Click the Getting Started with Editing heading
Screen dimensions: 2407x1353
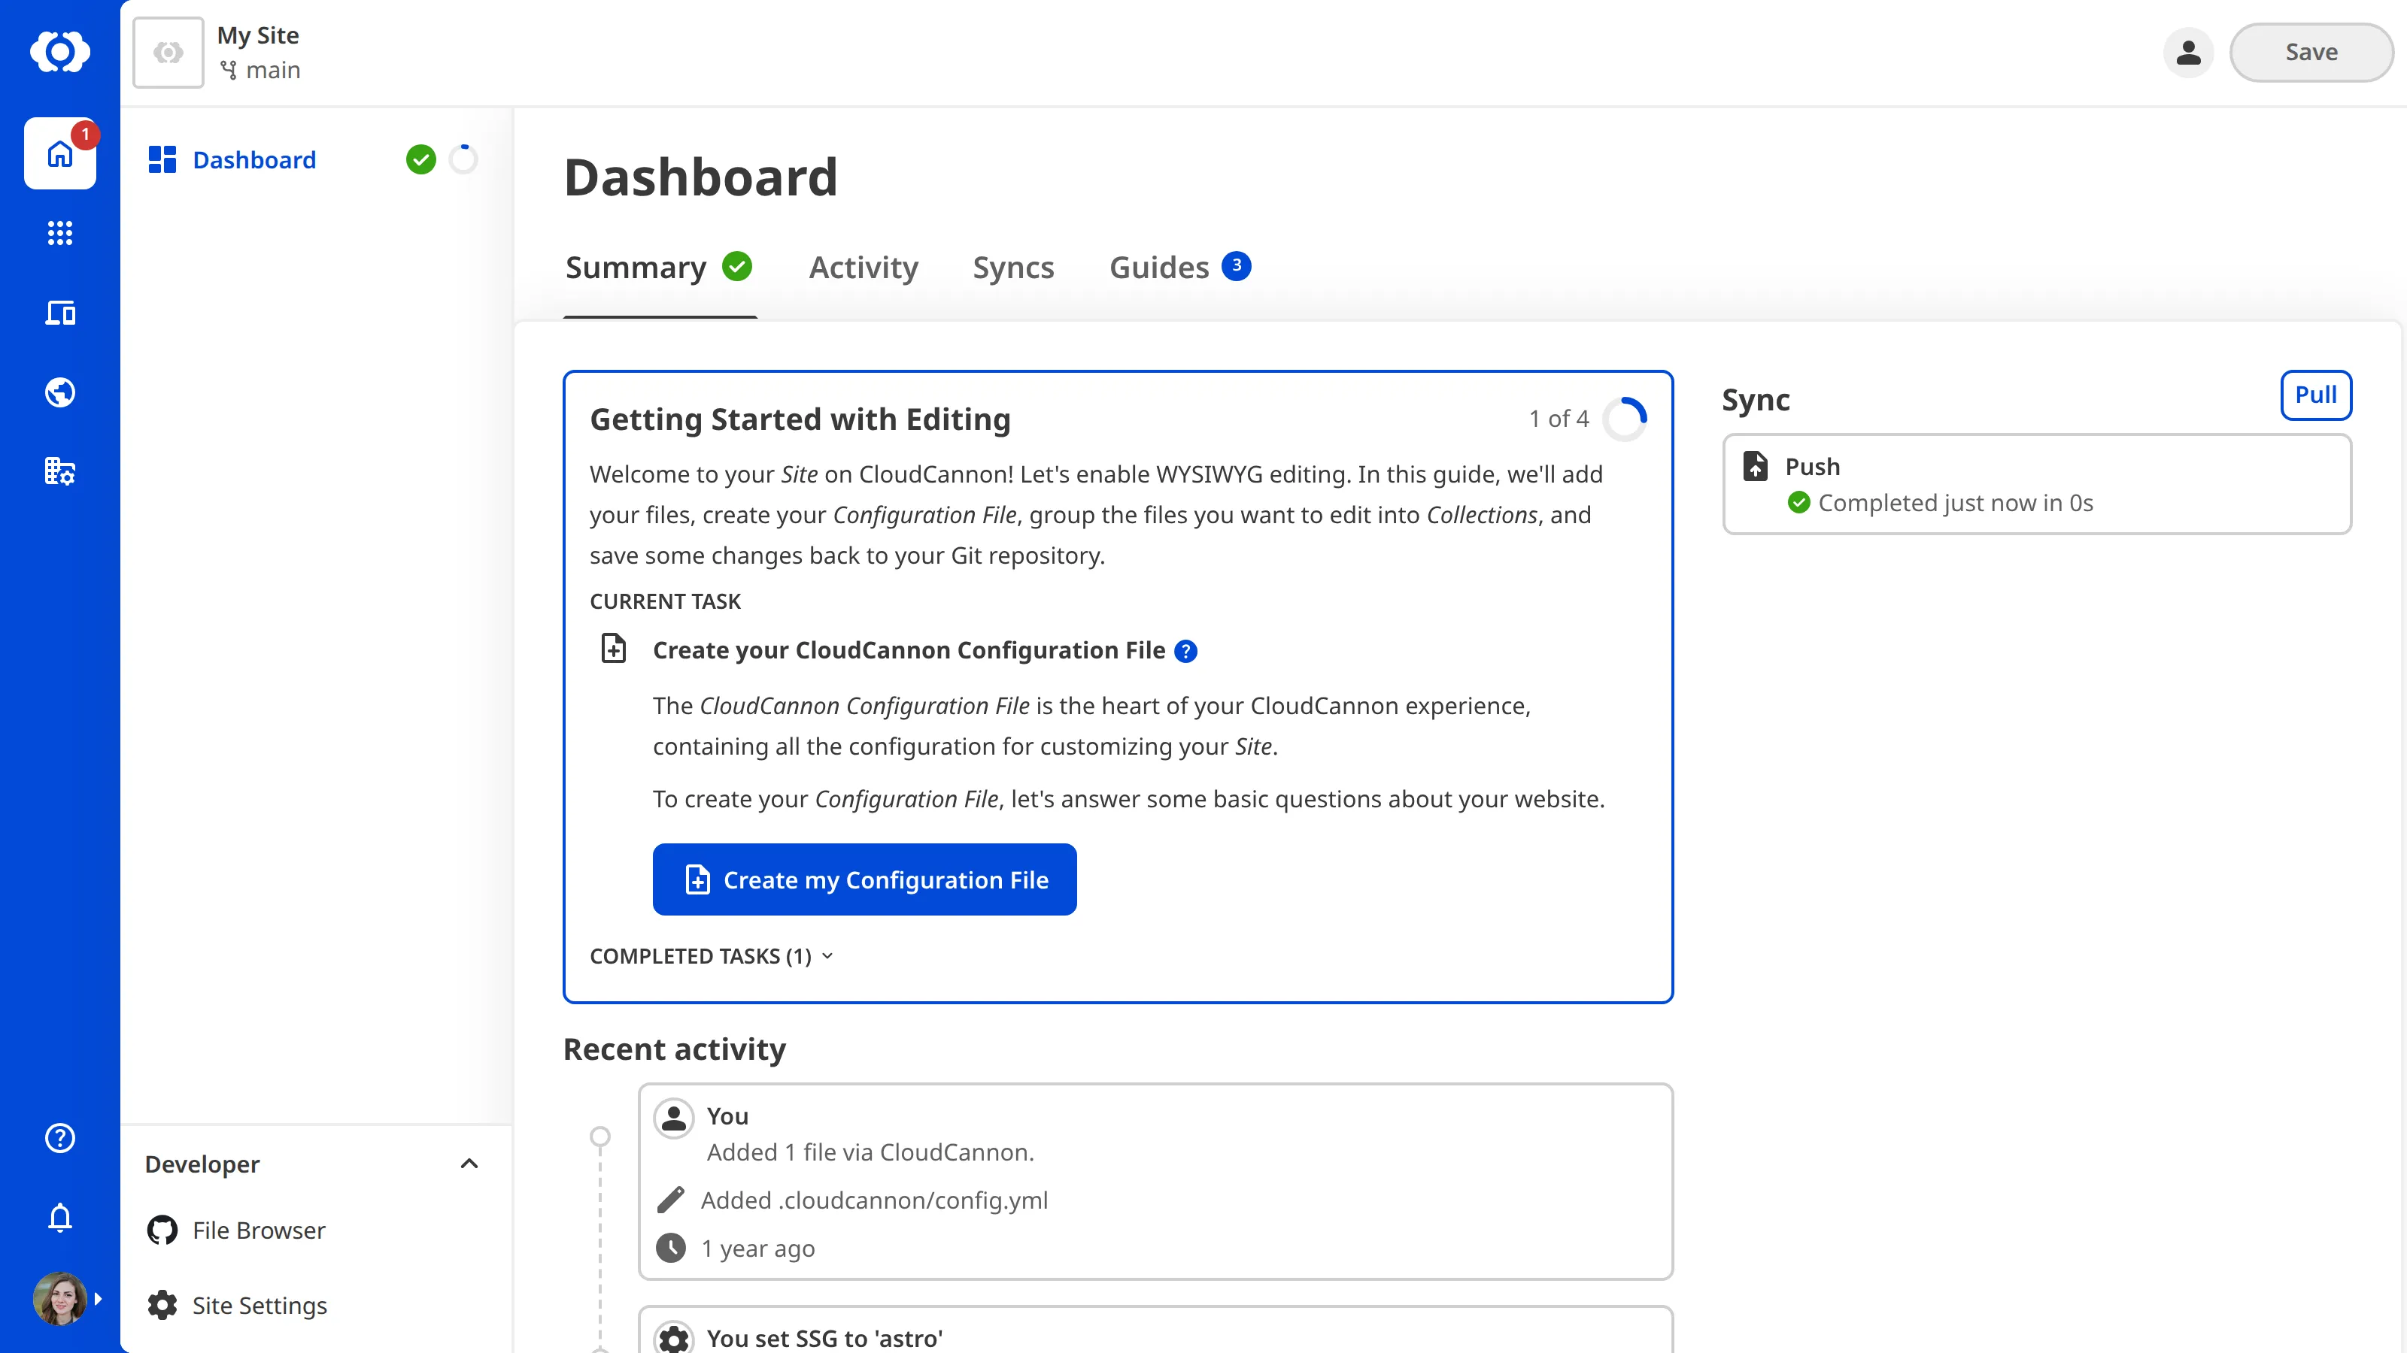tap(800, 419)
